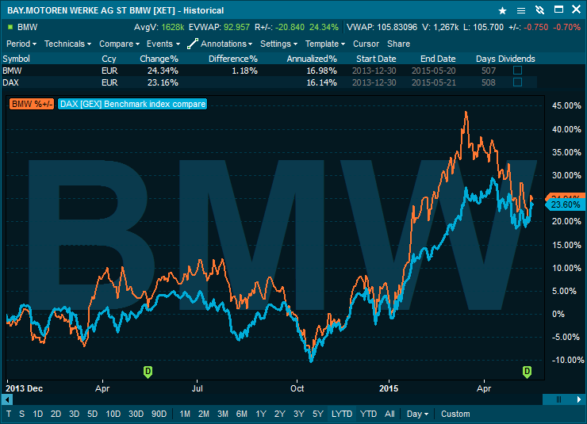Set the chart range to 2D
Viewport: 587px width, 424px height.
(x=56, y=414)
